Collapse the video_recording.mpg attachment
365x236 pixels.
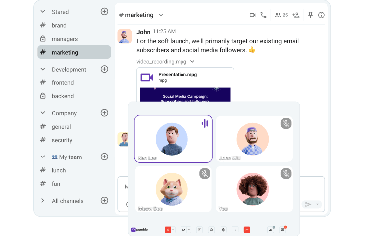tap(192, 62)
